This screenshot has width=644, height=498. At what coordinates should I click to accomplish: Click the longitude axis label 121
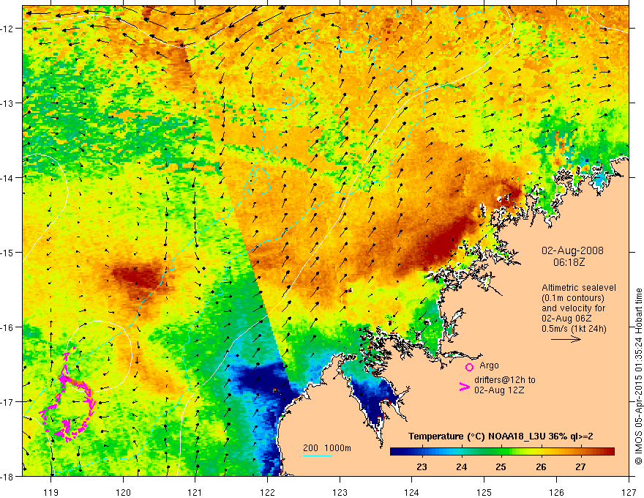(x=195, y=492)
